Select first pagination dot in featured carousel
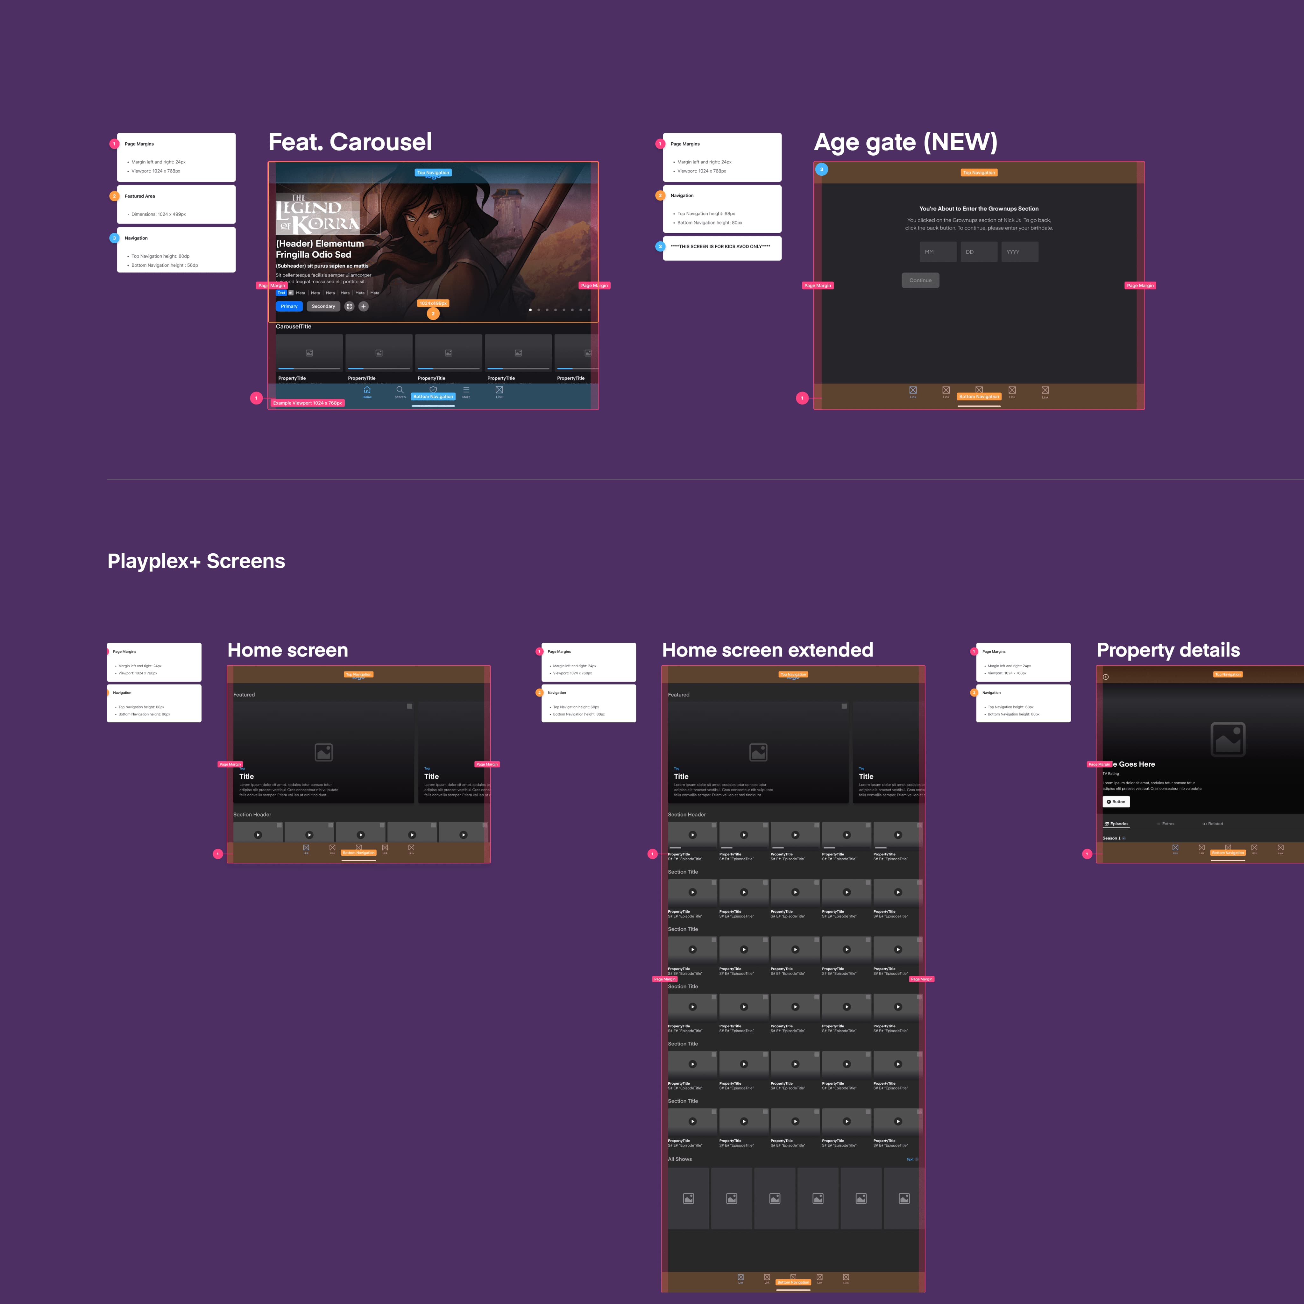The image size is (1304, 1304). point(530,310)
